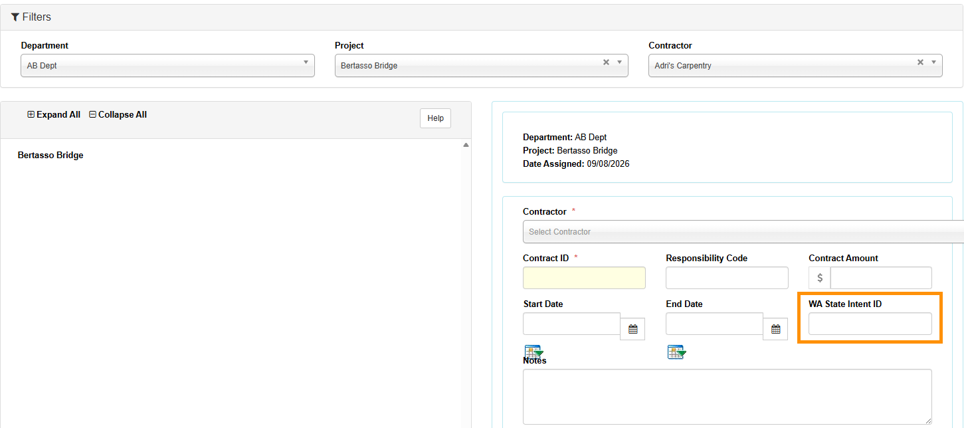Click the scroll up arrow in tree panel
This screenshot has height=428, width=964.
point(466,145)
